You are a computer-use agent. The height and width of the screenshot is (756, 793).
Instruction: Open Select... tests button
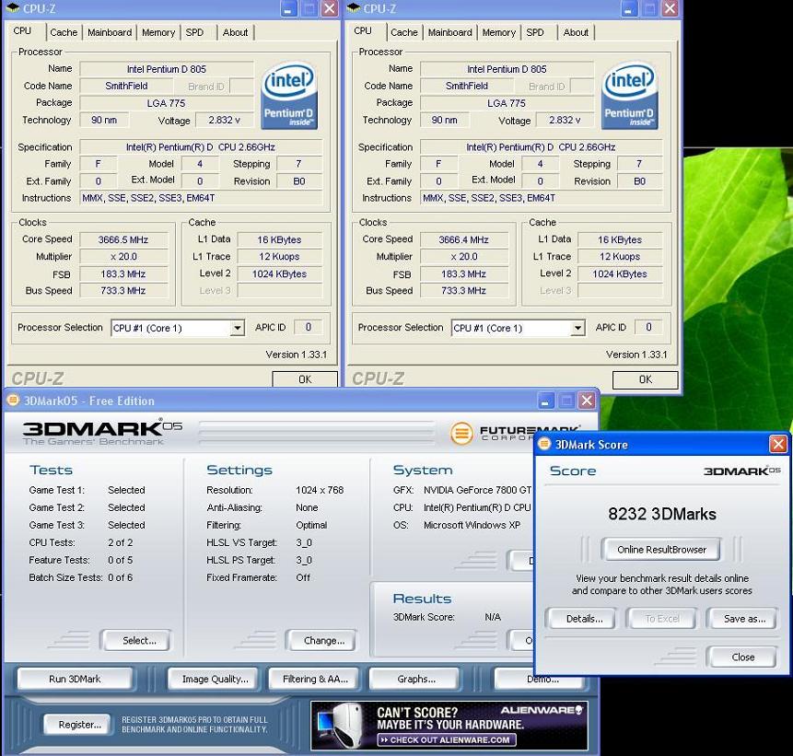pyautogui.click(x=136, y=641)
